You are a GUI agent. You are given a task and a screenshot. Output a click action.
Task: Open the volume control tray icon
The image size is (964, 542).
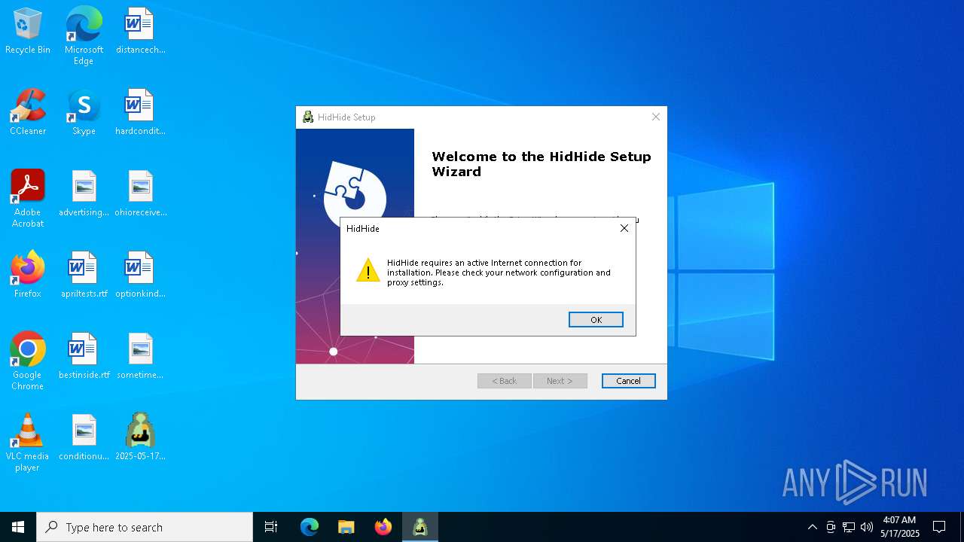point(867,527)
